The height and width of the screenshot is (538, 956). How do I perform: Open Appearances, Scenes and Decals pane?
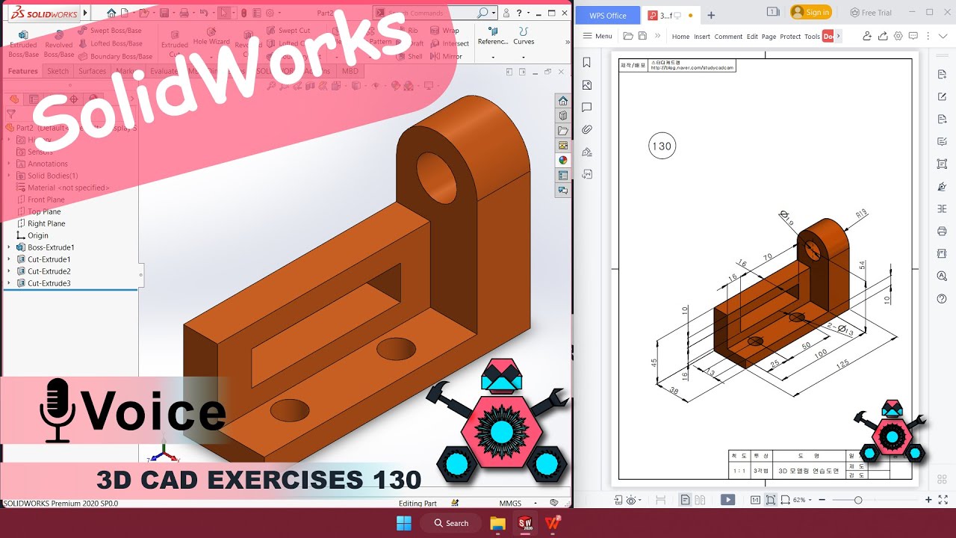coord(563,161)
